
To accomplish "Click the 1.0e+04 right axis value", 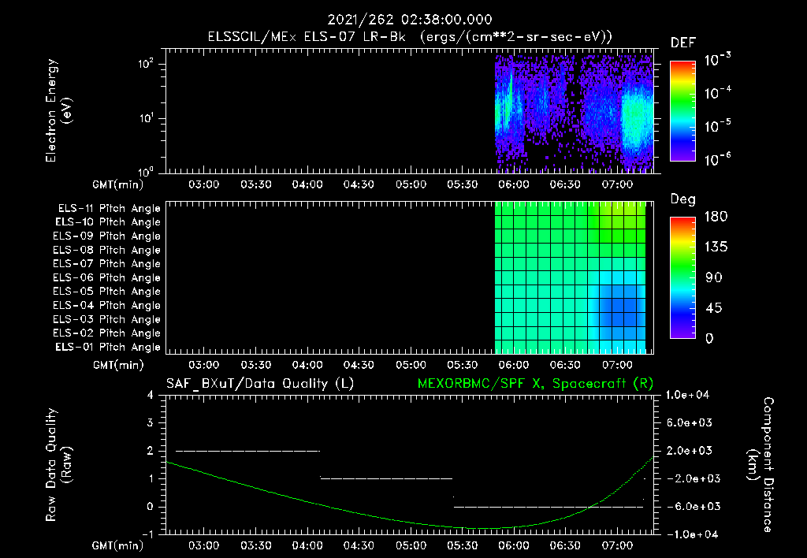I will click(687, 395).
